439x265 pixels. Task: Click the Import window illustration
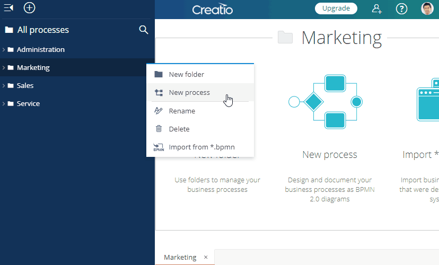[427, 100]
